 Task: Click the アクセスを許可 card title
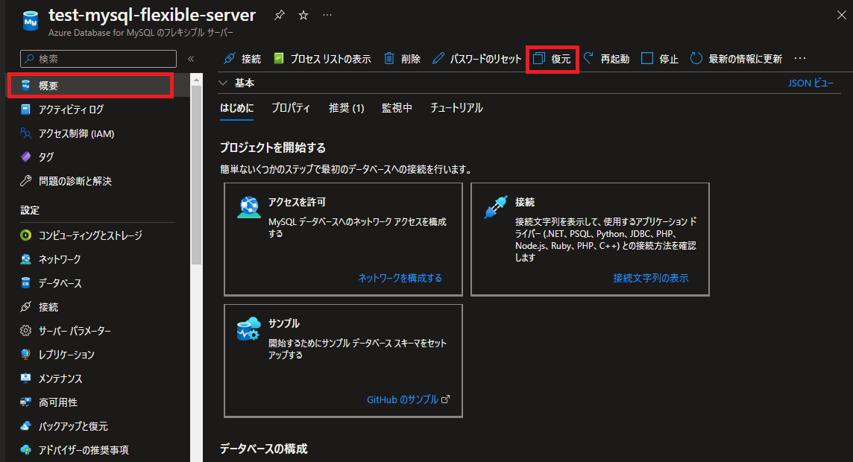297,202
